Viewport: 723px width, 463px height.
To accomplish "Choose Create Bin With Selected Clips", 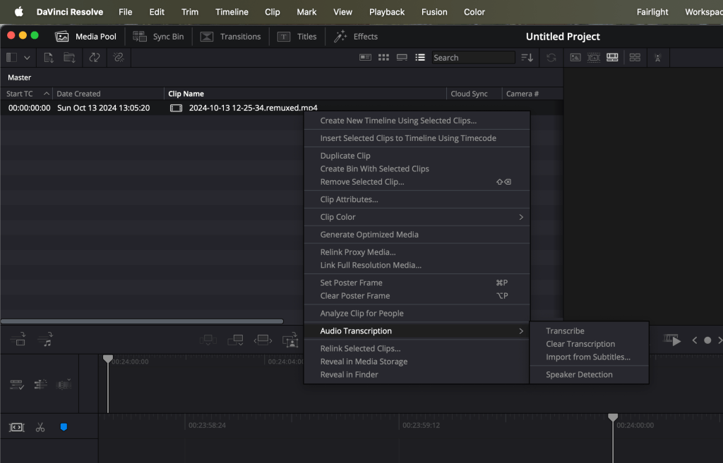I will [x=417, y=169].
